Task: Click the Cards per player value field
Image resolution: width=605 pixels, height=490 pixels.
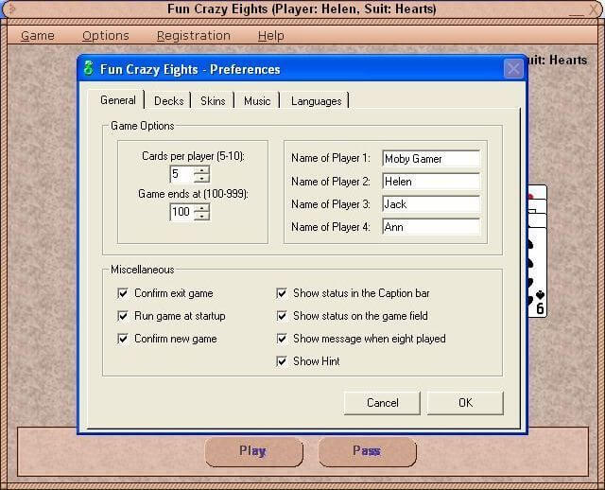Action: (181, 174)
